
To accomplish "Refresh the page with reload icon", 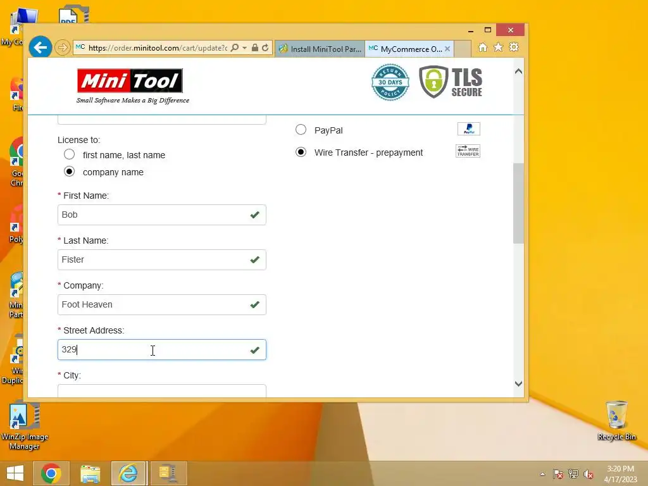I will click(x=265, y=47).
